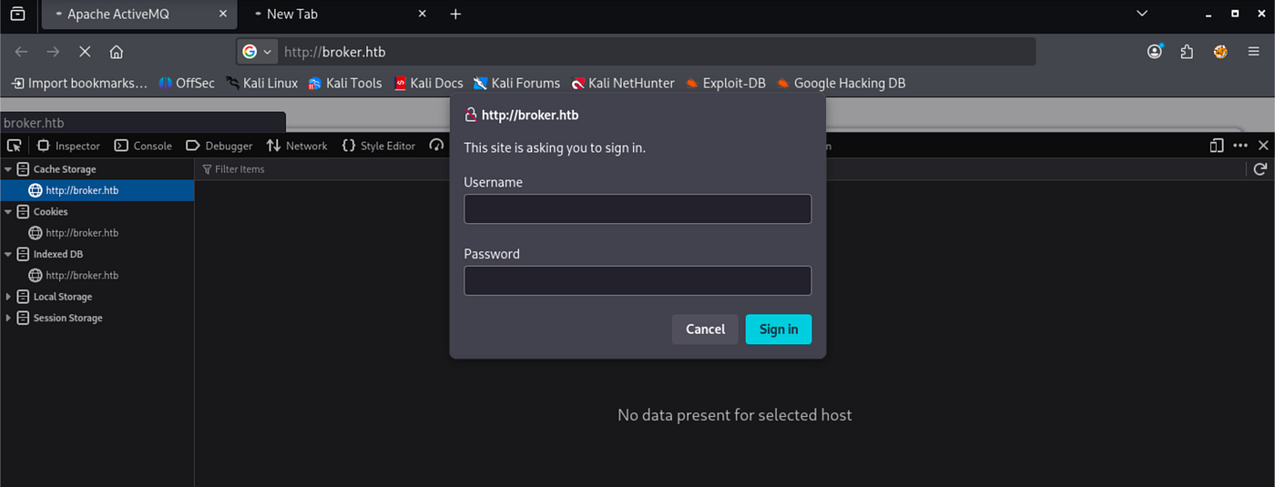1275x487 pixels.
Task: Toggle Responsive Design Mode icon
Action: 1217,146
